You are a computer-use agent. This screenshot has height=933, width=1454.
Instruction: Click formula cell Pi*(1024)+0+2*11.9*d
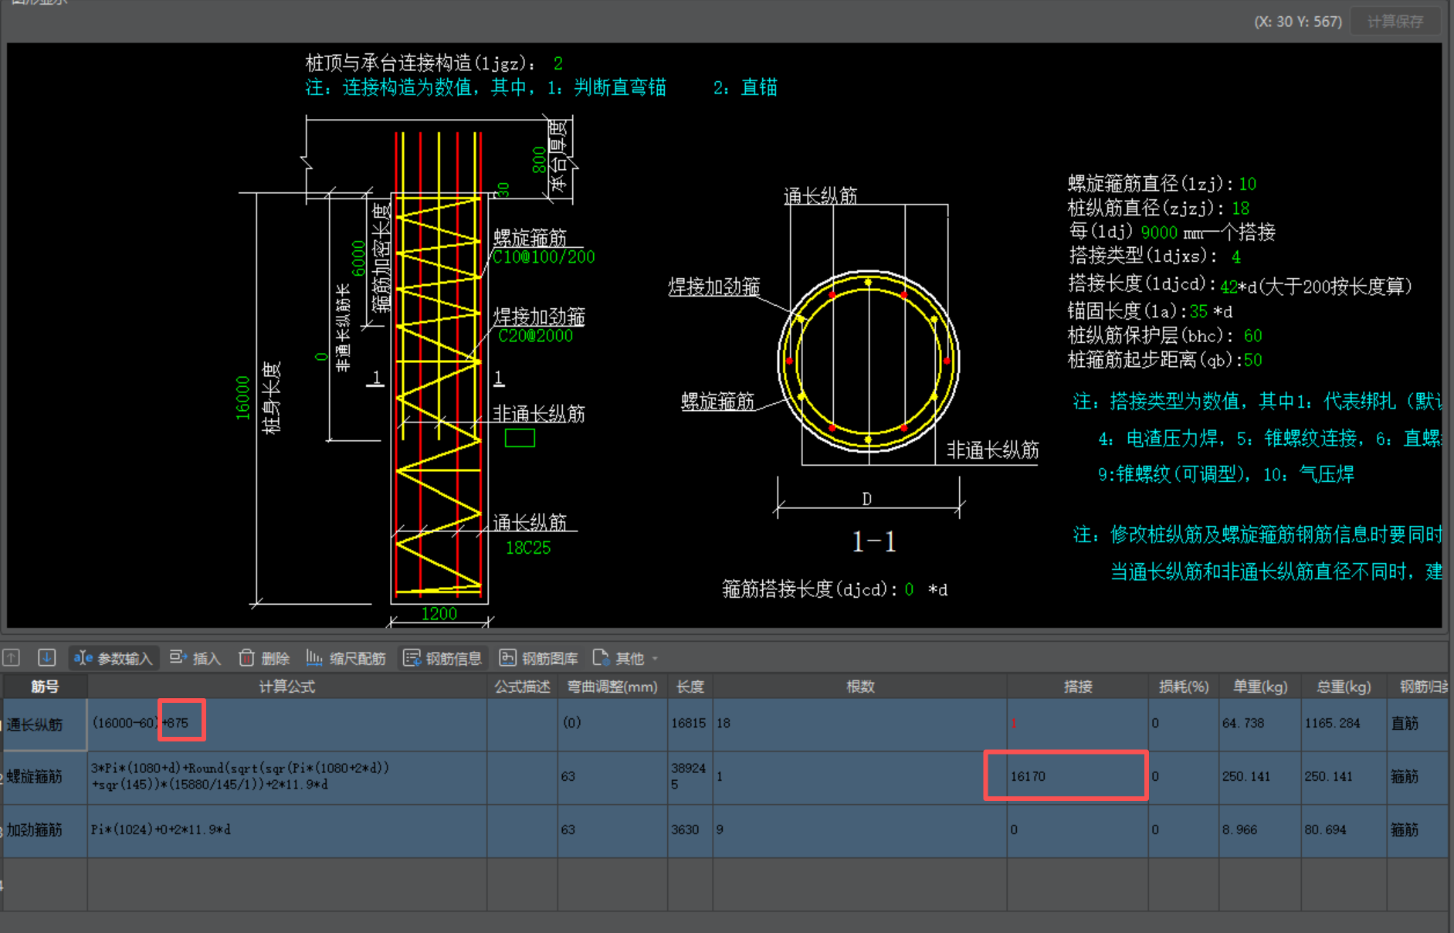[x=287, y=830]
